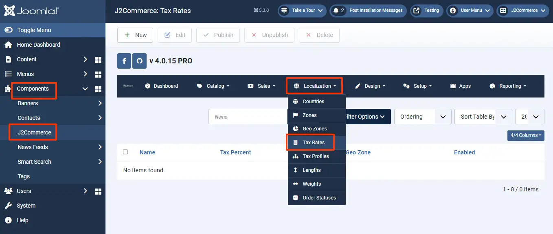Screen dimensions: 553x234
Task: Sort by the Tax Percent column
Action: [235, 152]
